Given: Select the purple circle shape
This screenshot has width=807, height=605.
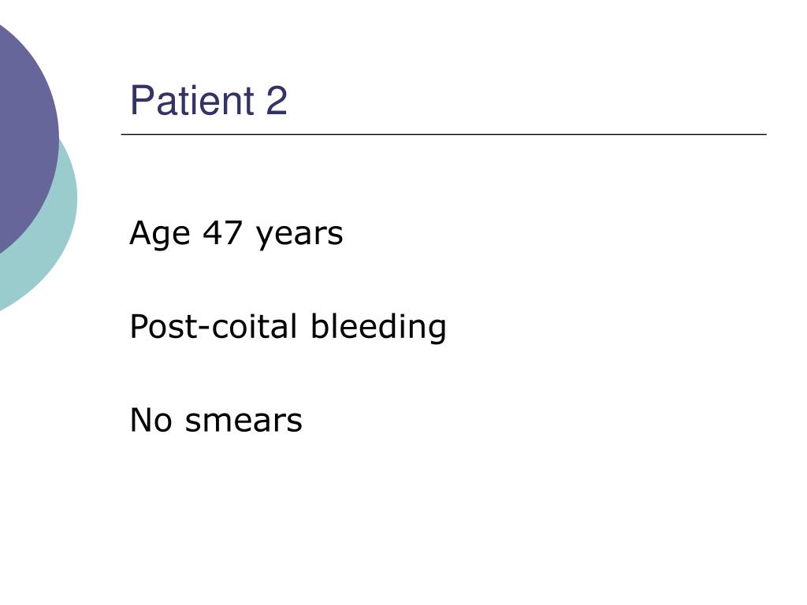Looking at the screenshot, I should pyautogui.click(x=26, y=136).
